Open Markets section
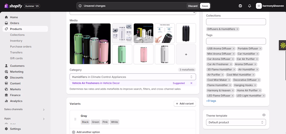286x134 pixels. point(15,89)
